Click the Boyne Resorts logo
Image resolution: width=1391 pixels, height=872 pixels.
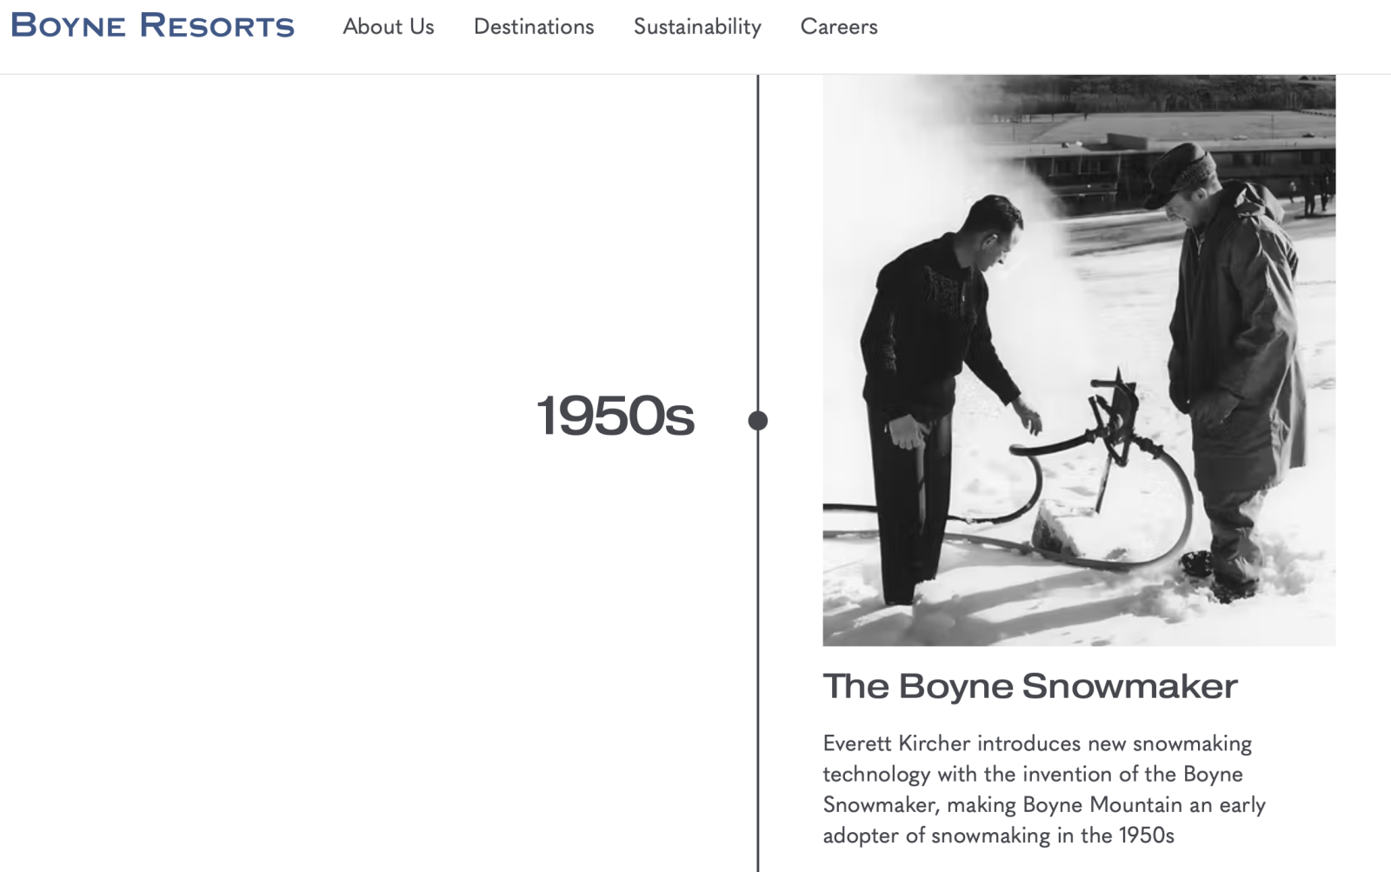(x=152, y=26)
